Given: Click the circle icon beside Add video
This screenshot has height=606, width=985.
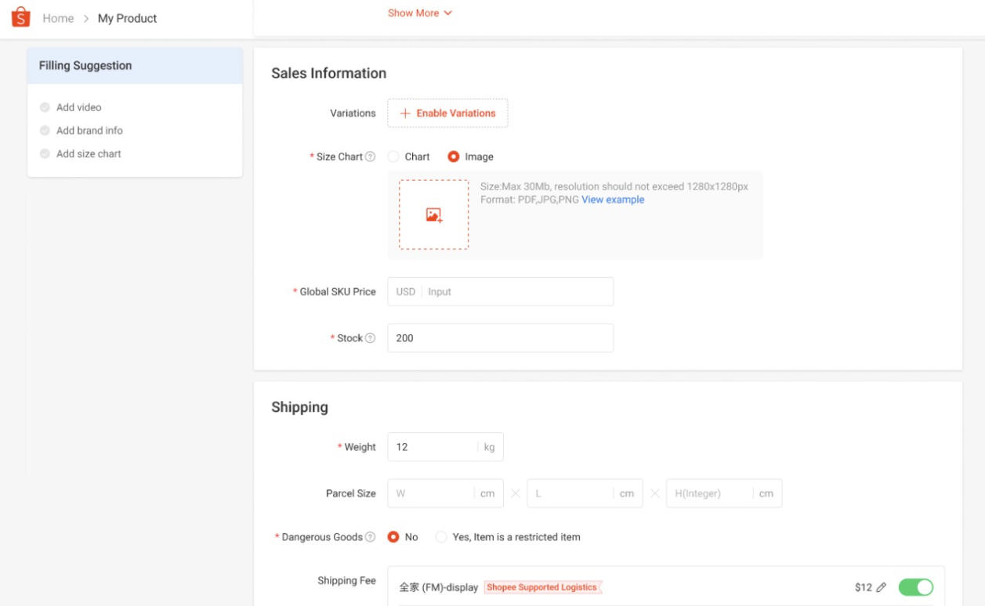Looking at the screenshot, I should (45, 107).
